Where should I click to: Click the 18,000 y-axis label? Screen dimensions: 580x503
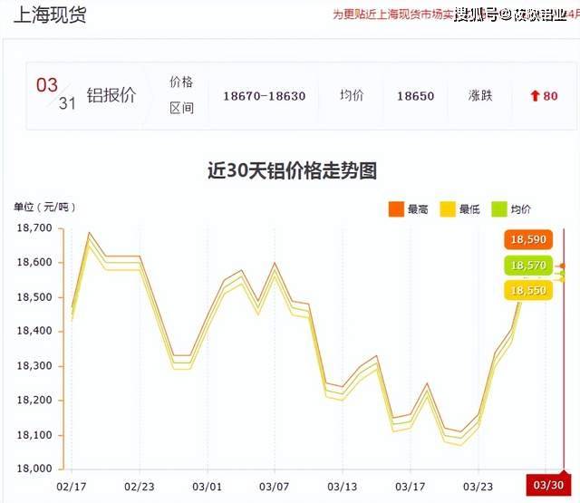[x=34, y=469]
